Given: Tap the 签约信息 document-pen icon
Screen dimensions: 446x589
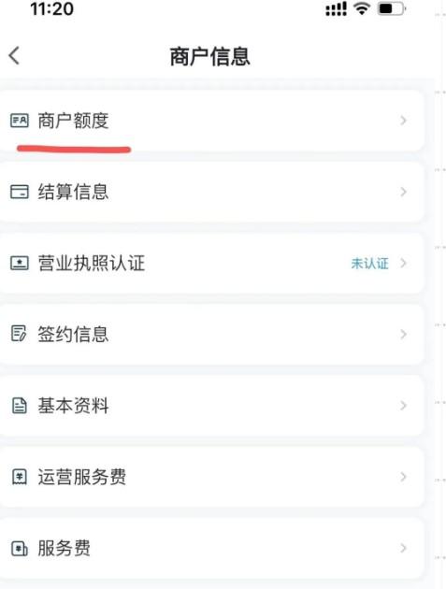Looking at the screenshot, I should pos(19,334).
